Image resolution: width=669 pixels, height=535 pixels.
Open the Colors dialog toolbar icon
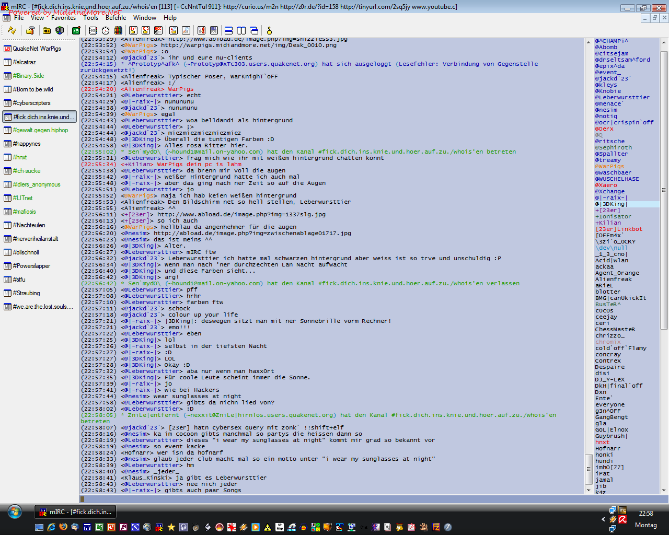pyautogui.click(x=118, y=31)
